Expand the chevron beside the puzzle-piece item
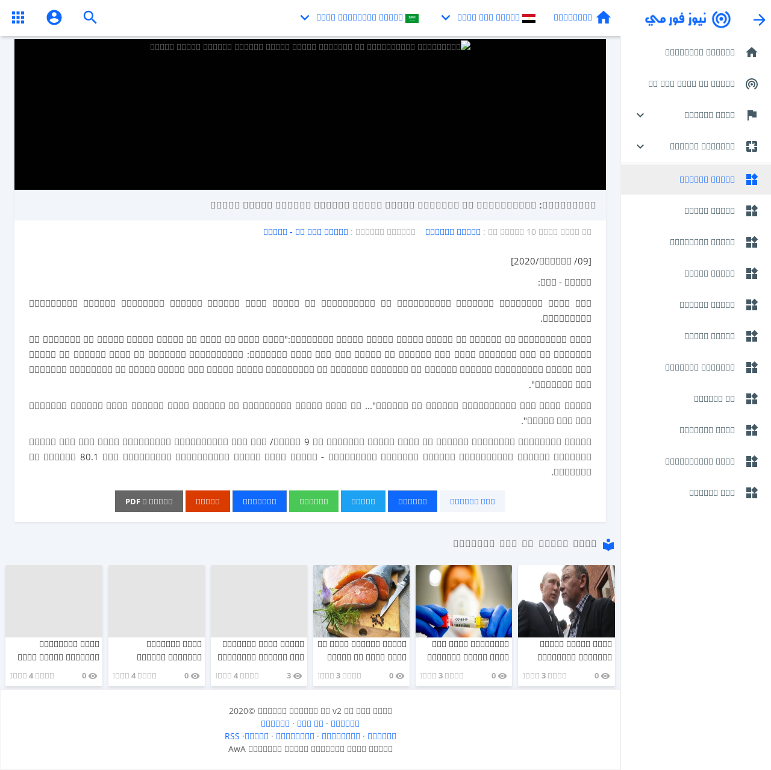771x770 pixels. point(640,146)
